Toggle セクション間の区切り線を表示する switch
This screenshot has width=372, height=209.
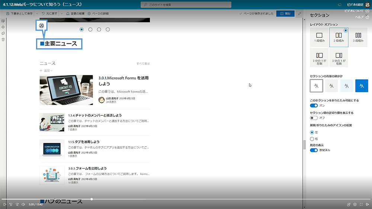click(314, 118)
